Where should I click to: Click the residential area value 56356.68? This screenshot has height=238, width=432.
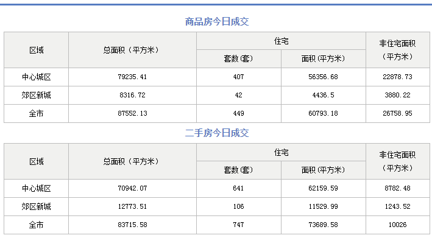(323, 77)
